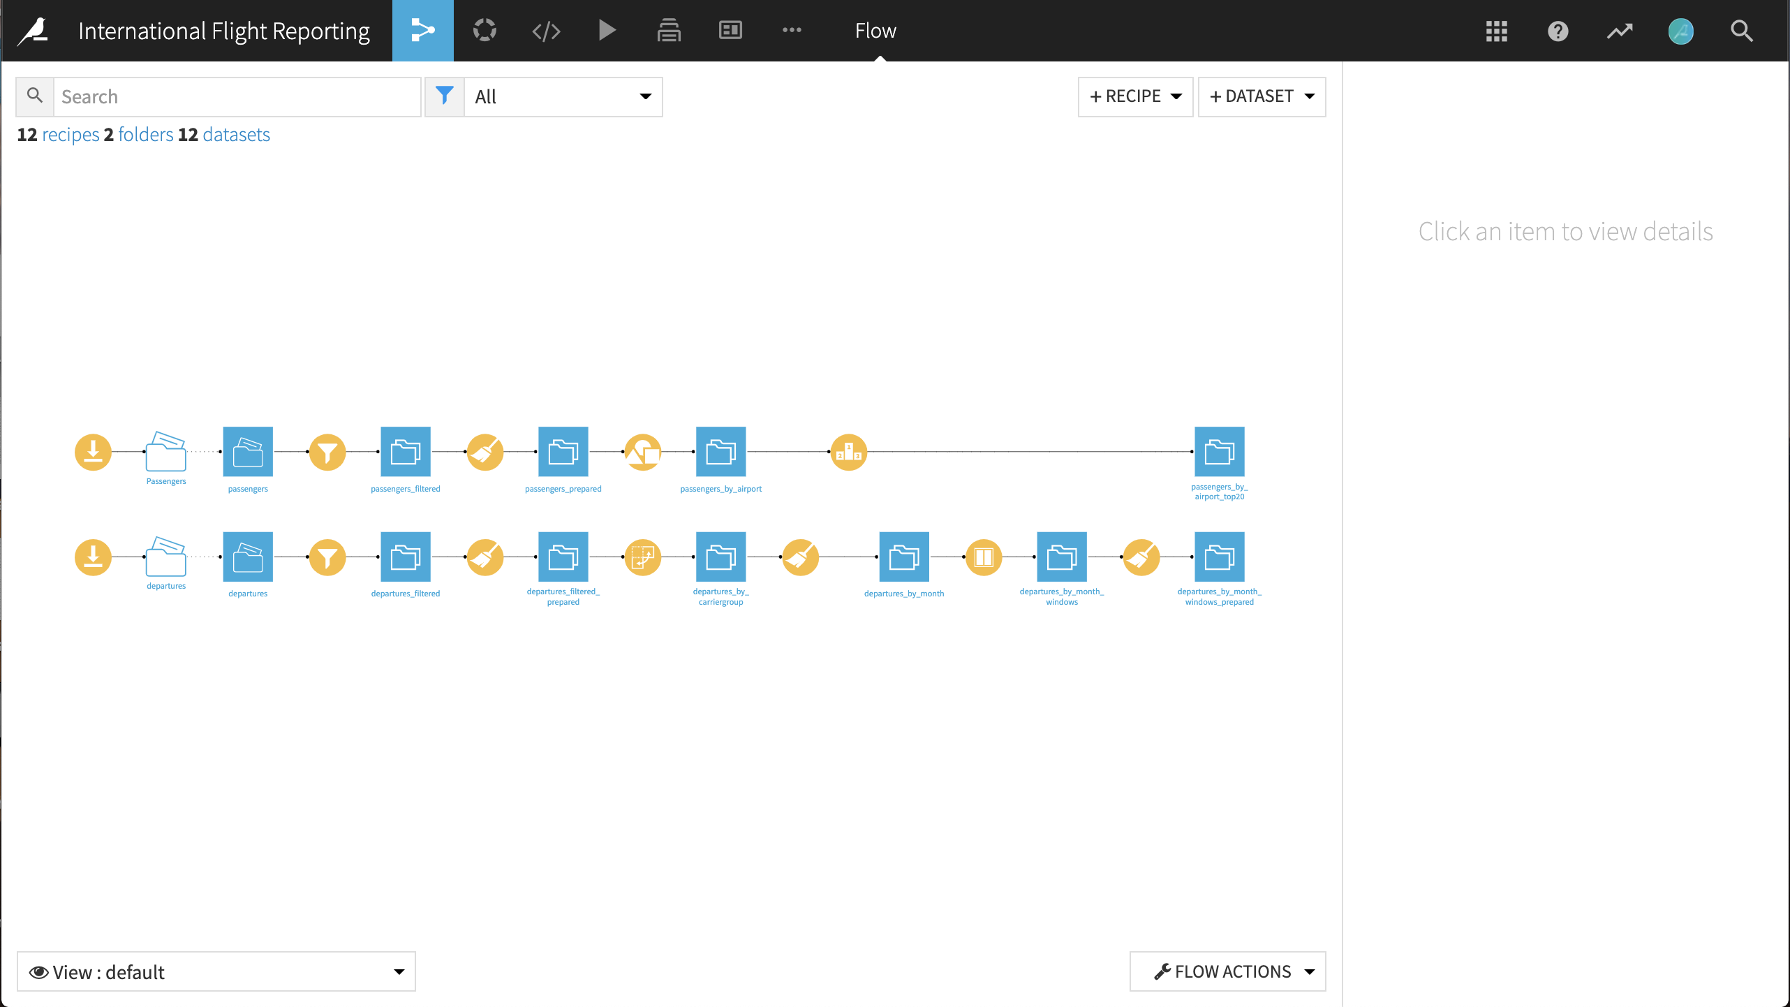The image size is (1790, 1007).
Task: Click the window recipe before departures_by_month_windows
Action: pyautogui.click(x=983, y=557)
